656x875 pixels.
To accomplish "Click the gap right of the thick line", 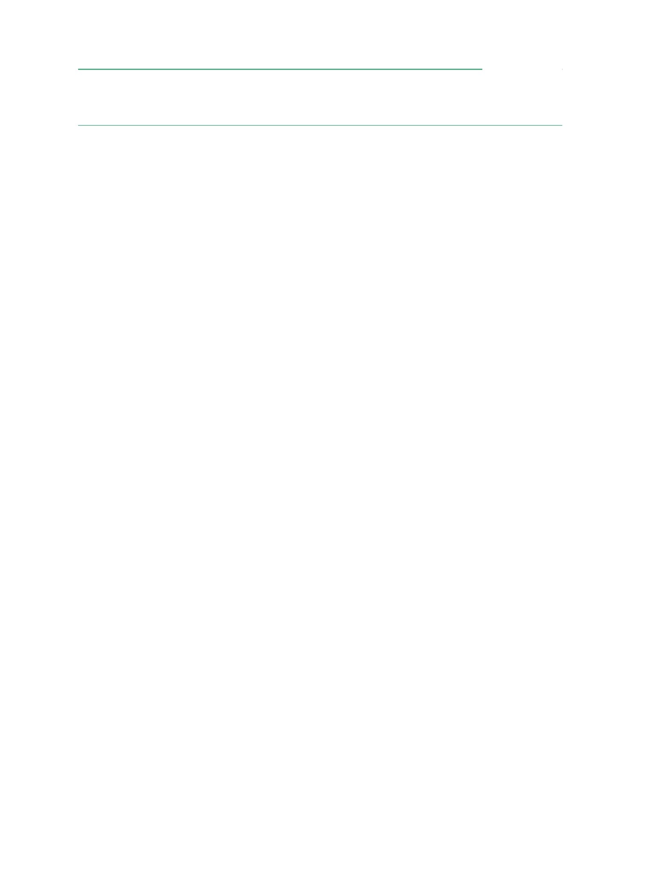I will 522,69.
